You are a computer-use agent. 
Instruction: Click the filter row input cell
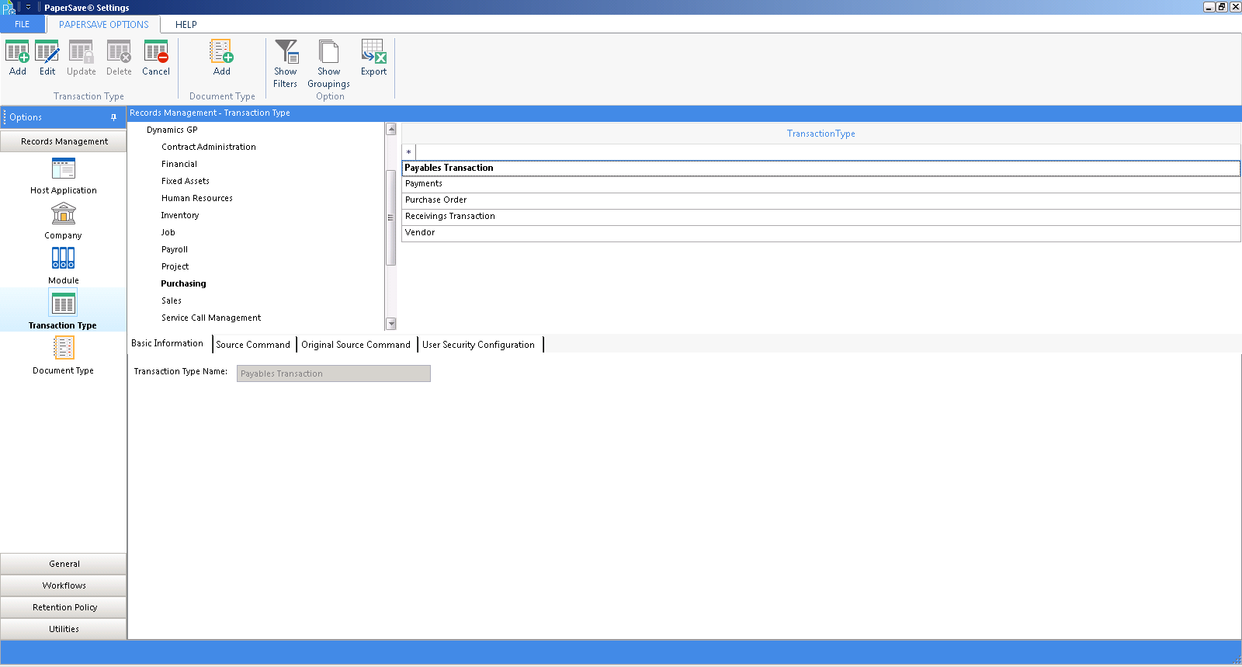tap(828, 152)
